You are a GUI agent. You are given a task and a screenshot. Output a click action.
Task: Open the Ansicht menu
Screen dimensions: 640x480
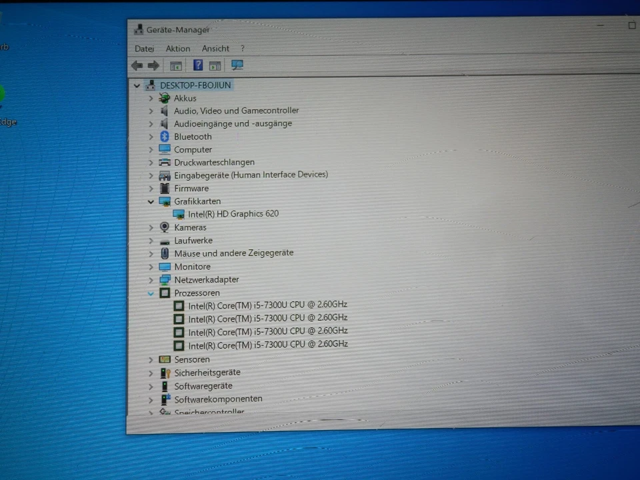pos(215,49)
